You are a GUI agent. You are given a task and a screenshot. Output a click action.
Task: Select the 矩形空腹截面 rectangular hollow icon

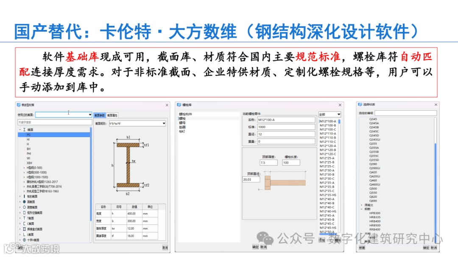tap(24, 213)
